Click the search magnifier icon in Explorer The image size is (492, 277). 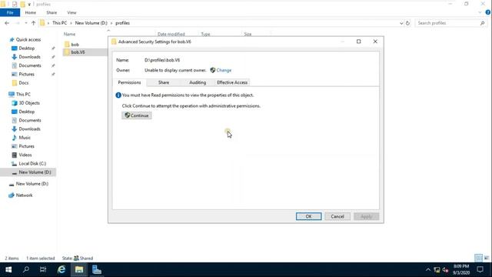click(482, 23)
